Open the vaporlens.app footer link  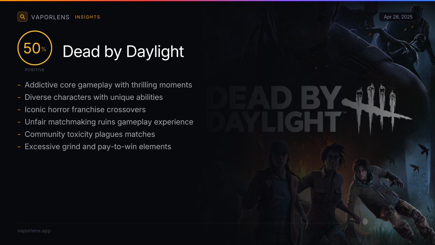click(x=34, y=230)
